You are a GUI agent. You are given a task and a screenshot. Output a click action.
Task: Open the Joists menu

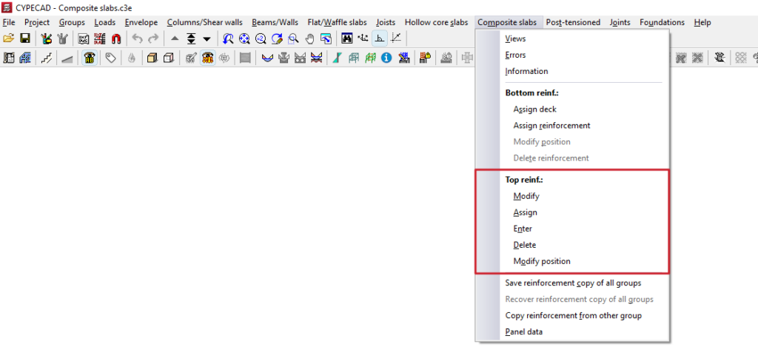(x=386, y=22)
